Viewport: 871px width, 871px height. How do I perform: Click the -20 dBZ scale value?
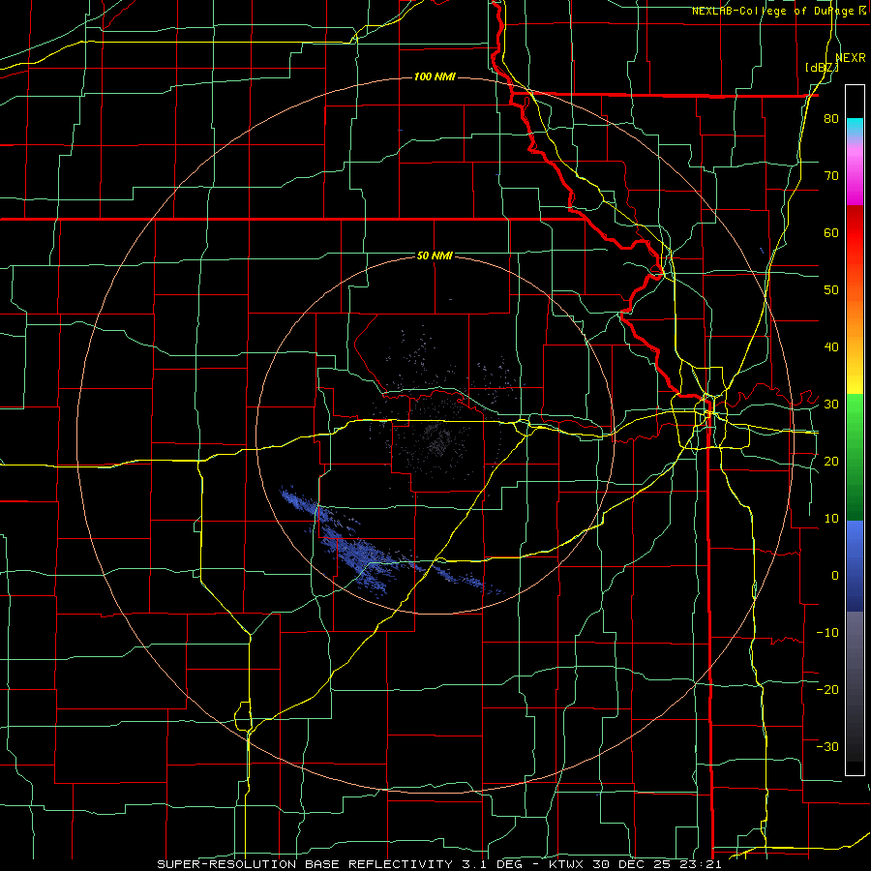coord(827,690)
